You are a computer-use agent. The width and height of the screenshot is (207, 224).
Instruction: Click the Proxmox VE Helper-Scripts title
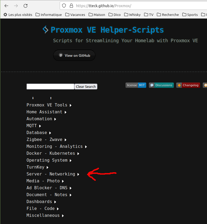click(x=107, y=30)
